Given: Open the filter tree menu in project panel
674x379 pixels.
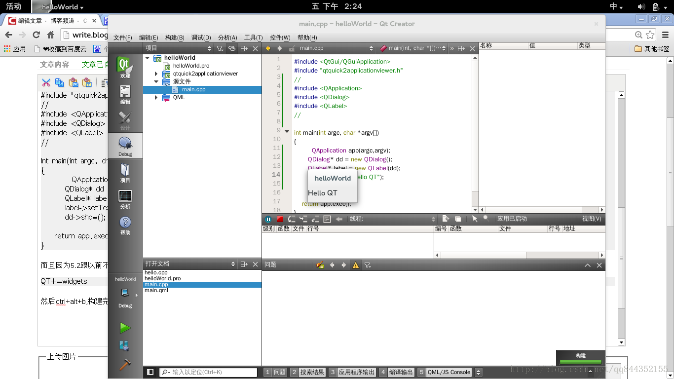Looking at the screenshot, I should [x=220, y=48].
